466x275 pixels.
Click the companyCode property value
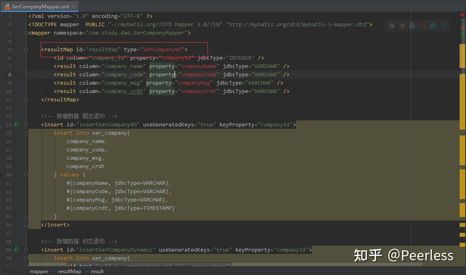coord(199,74)
